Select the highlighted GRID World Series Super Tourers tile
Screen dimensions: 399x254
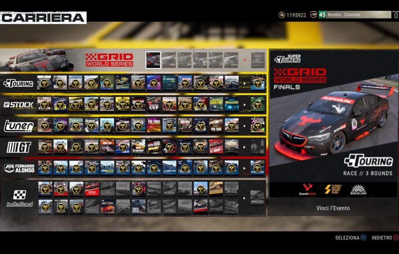tap(153, 60)
